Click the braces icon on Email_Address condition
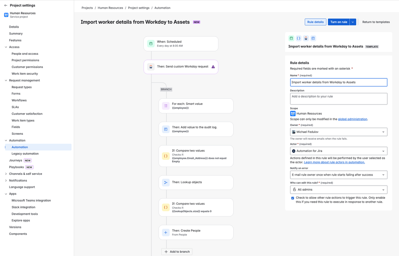This screenshot has width=399, height=256. tap(166, 156)
